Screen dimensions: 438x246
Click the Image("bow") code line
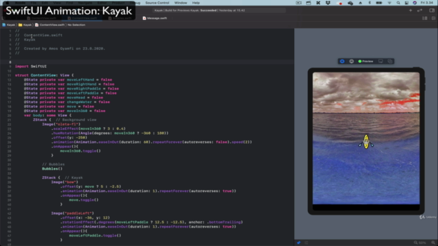(x=65, y=182)
